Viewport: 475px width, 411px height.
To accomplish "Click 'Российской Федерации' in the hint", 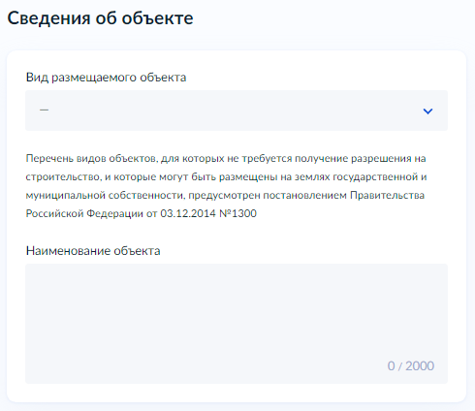I will pos(84,213).
